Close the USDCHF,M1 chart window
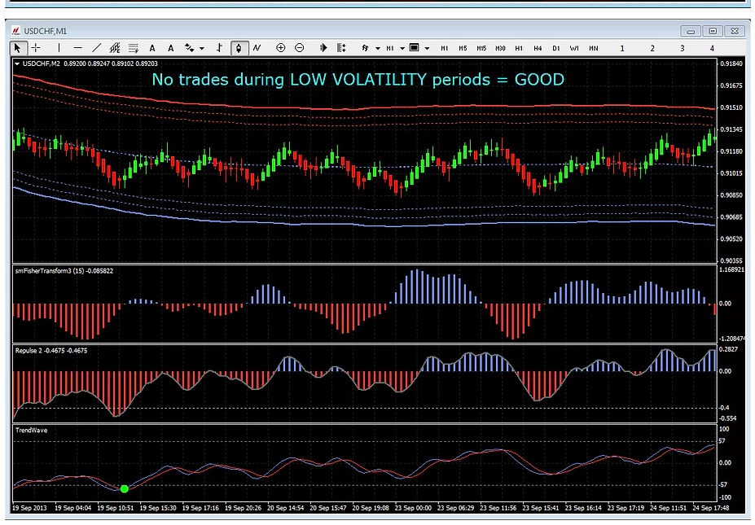The image size is (755, 525). coord(735,31)
